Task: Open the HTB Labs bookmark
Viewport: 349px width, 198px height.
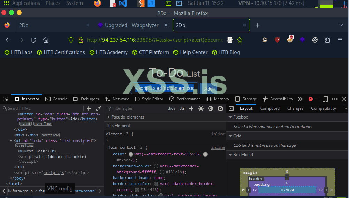Action: (18, 52)
